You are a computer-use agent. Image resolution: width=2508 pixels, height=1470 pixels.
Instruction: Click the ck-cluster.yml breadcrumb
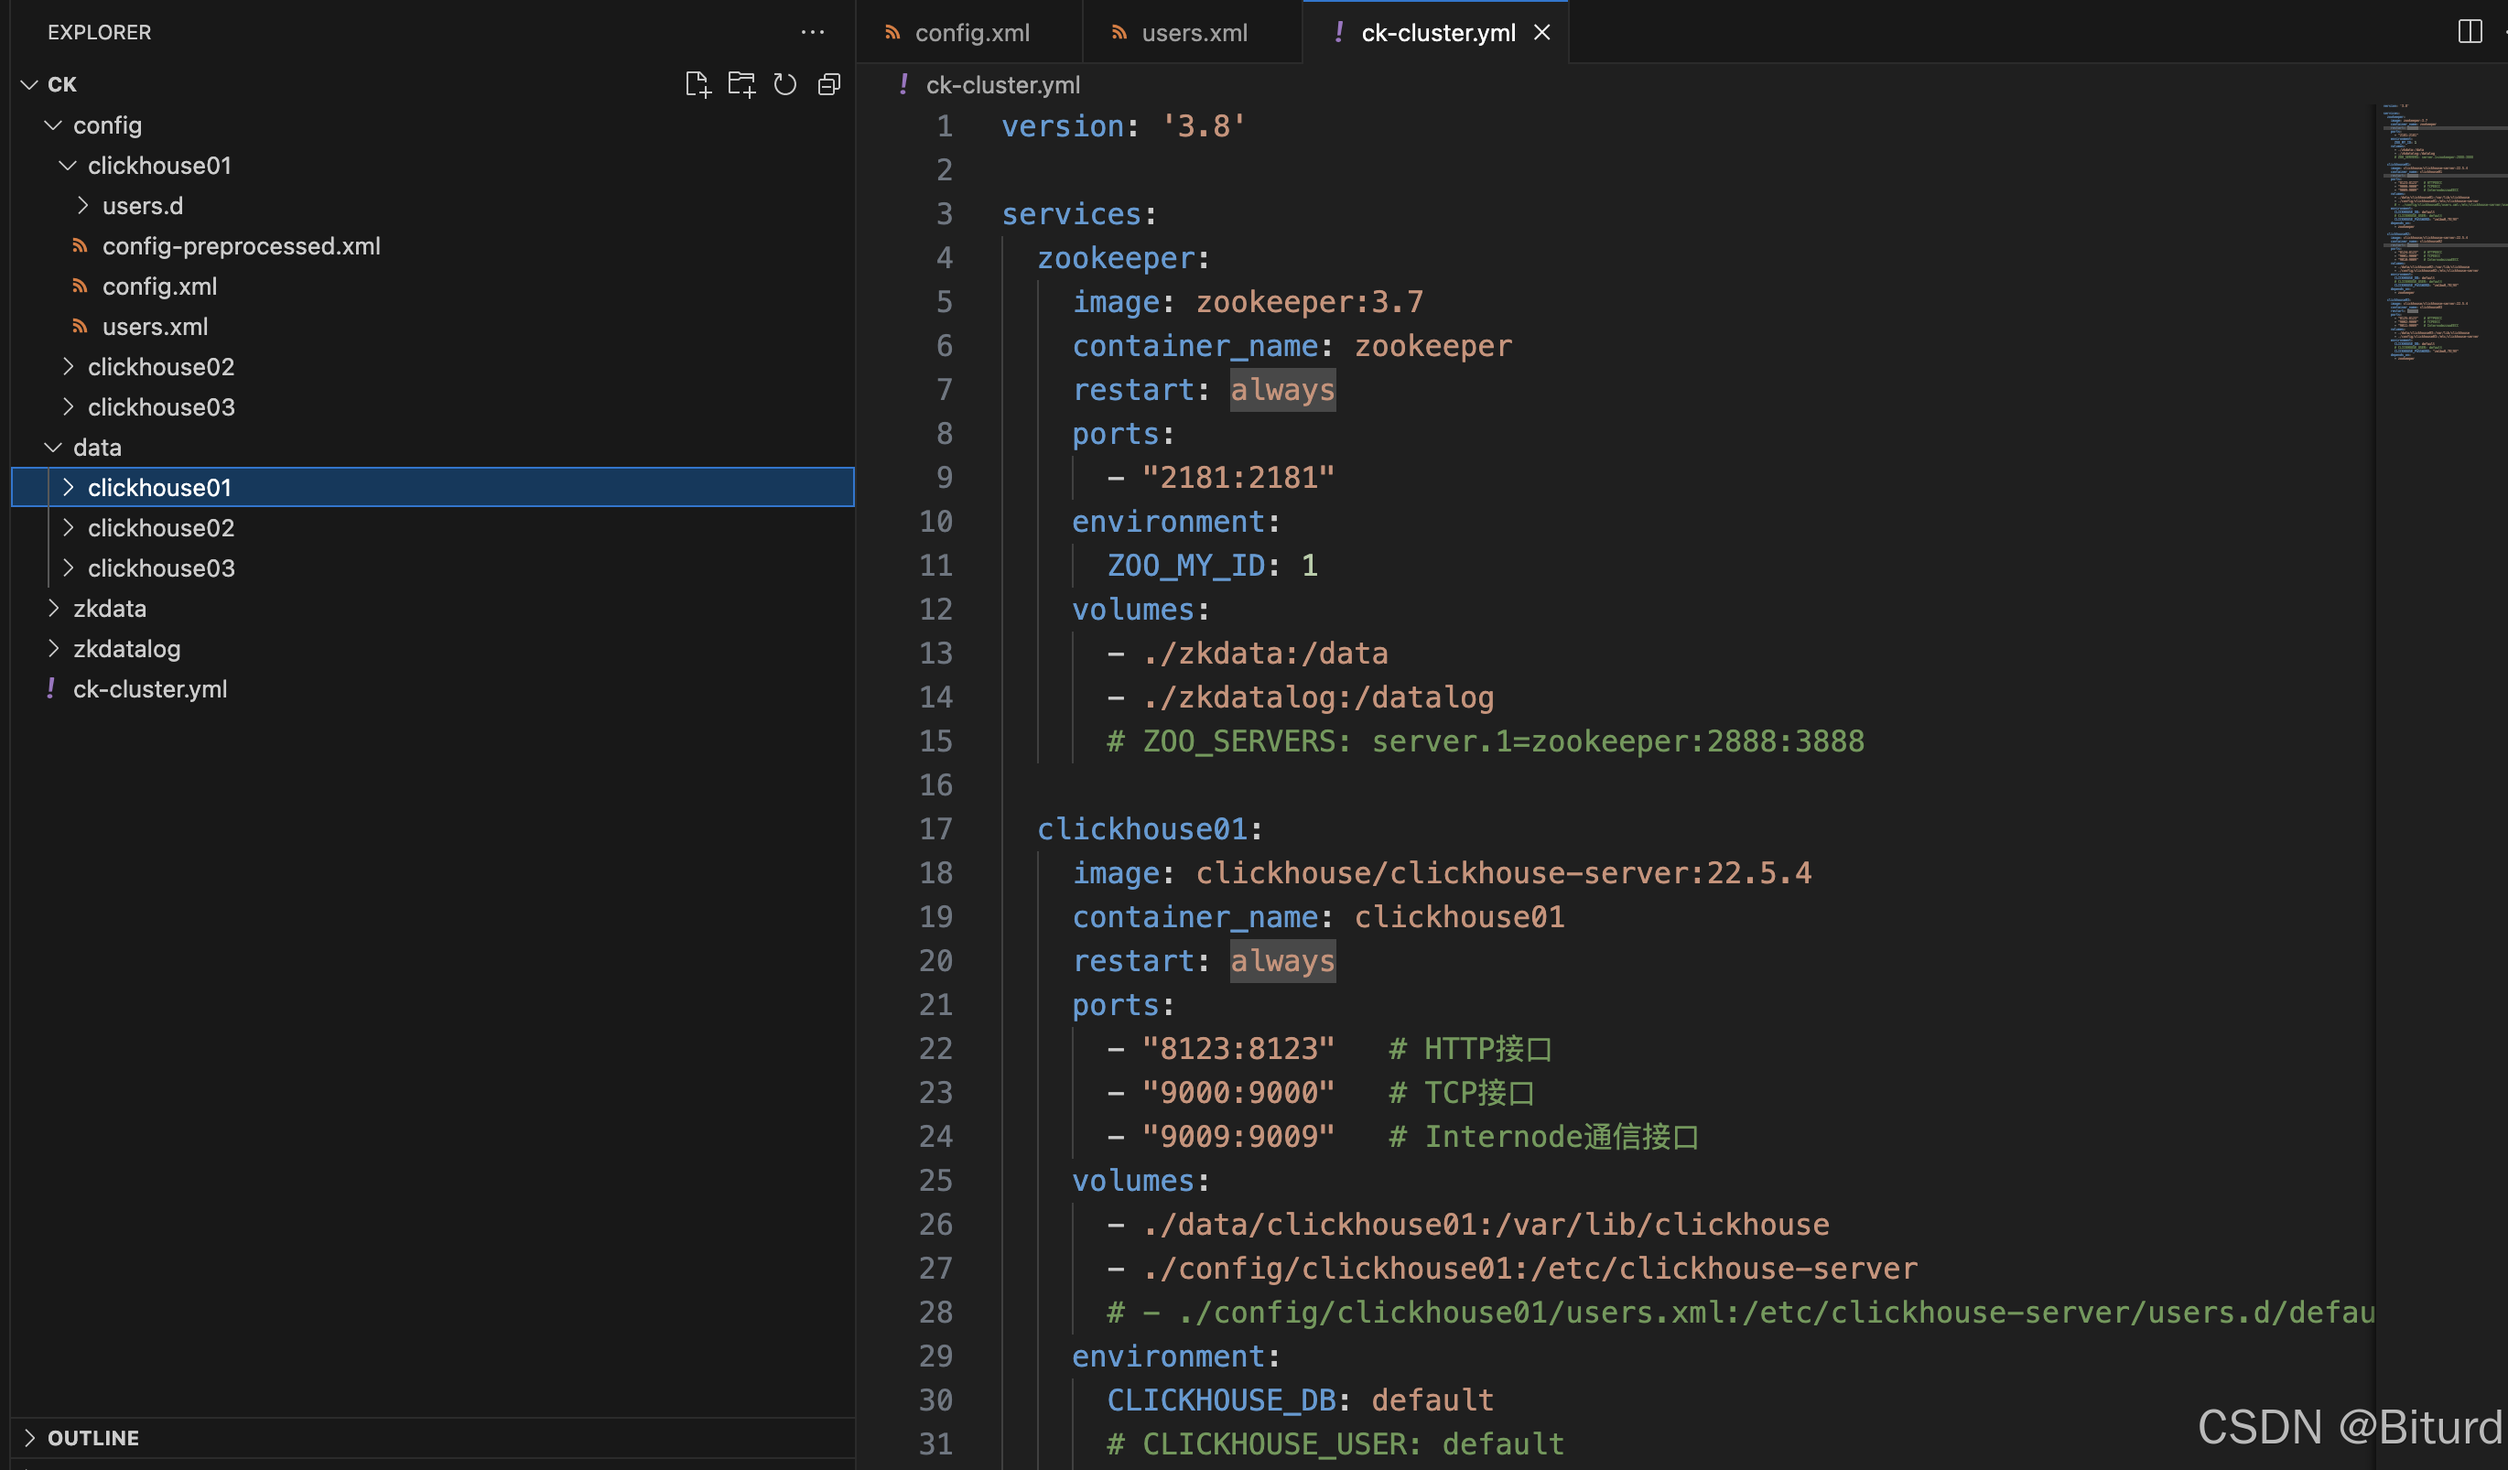(1002, 84)
